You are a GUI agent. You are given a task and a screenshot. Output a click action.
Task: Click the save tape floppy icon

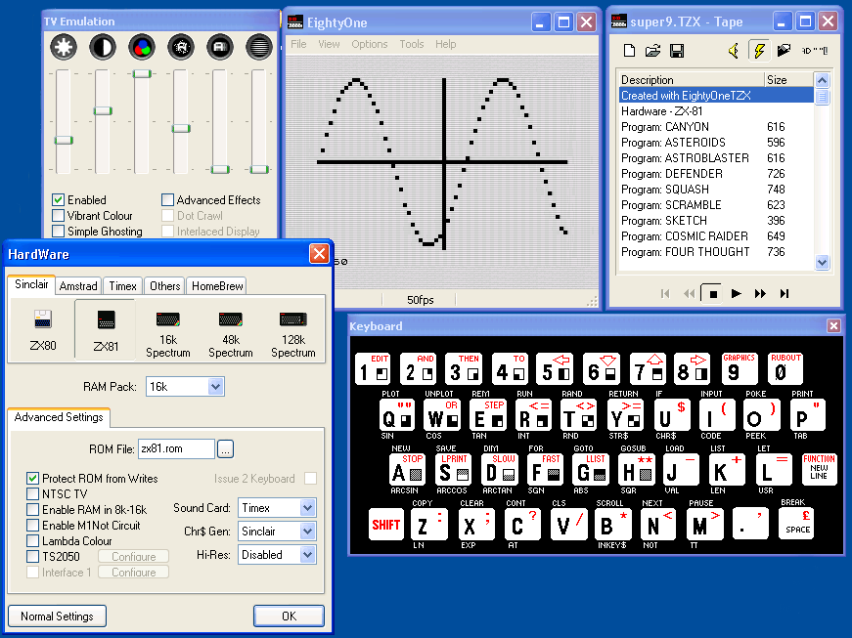677,51
